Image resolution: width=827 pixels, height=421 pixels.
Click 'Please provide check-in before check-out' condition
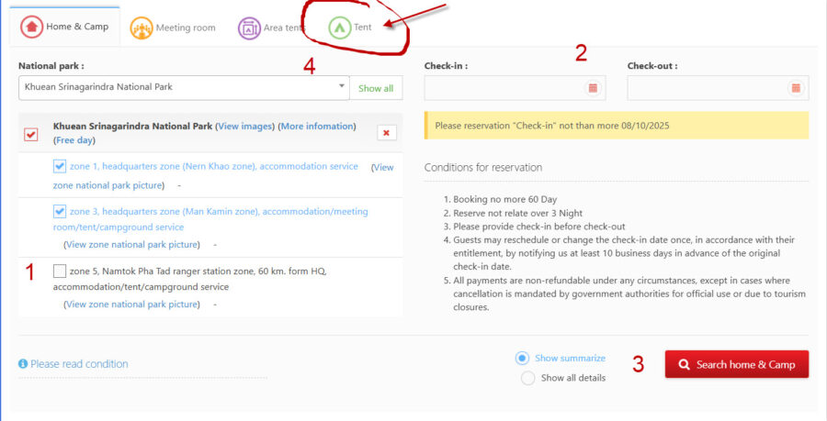(539, 227)
